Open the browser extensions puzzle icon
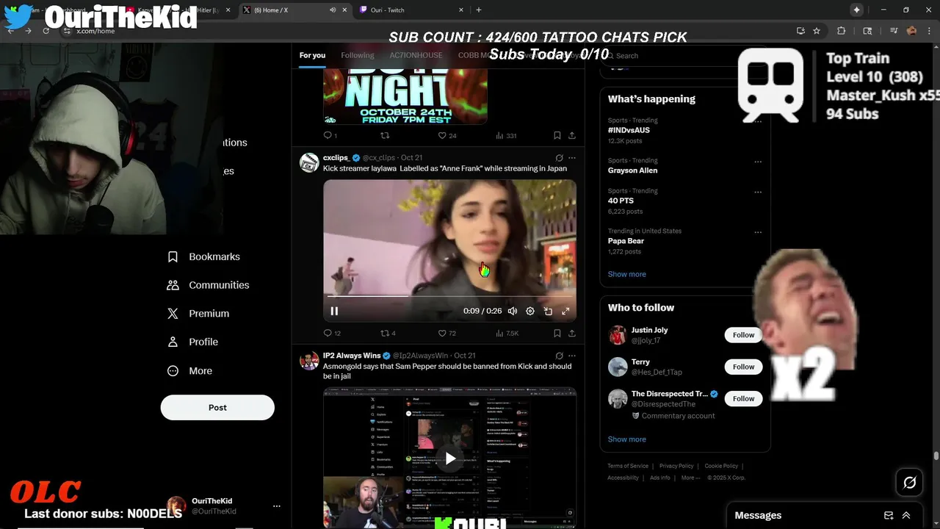Image resolution: width=940 pixels, height=529 pixels. pyautogui.click(x=842, y=31)
